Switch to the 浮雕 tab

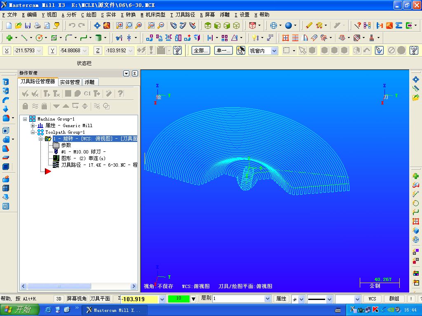pos(89,82)
